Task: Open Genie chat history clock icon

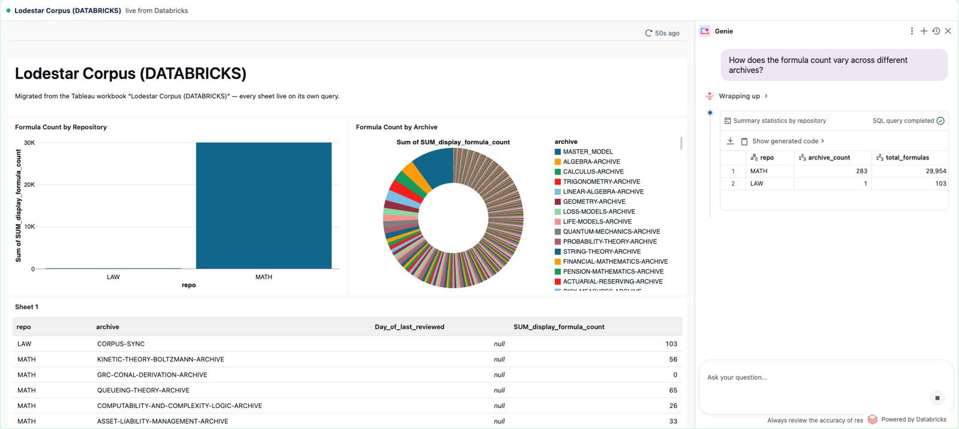Action: coord(936,31)
